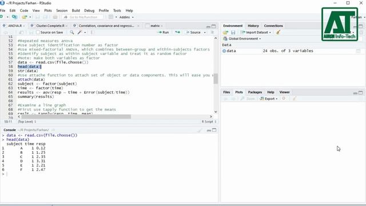The height and width of the screenshot is (206, 366).
Task: Switch to the Help tab
Action: 270,92
